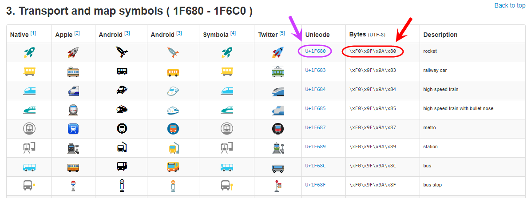Follow footnote [1] next to Native
The image size is (531, 198).
33,33
